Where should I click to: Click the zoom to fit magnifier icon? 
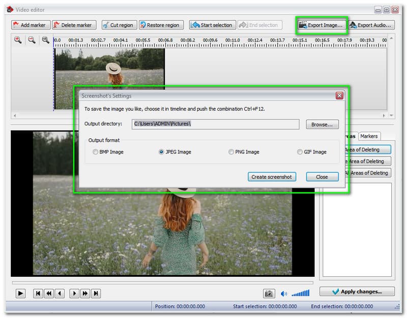[45, 40]
